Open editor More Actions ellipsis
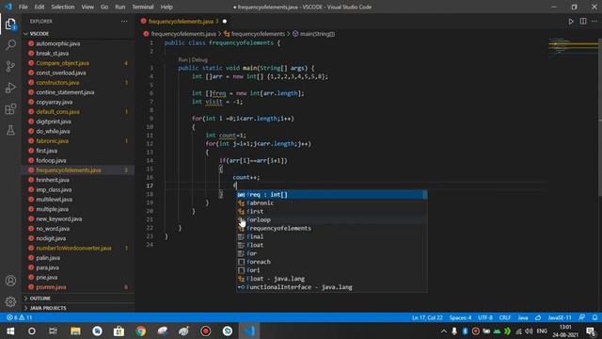 [x=594, y=22]
